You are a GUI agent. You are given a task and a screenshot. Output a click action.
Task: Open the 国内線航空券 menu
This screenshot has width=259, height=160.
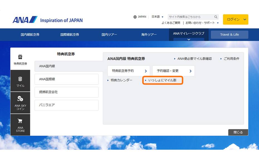30,35
